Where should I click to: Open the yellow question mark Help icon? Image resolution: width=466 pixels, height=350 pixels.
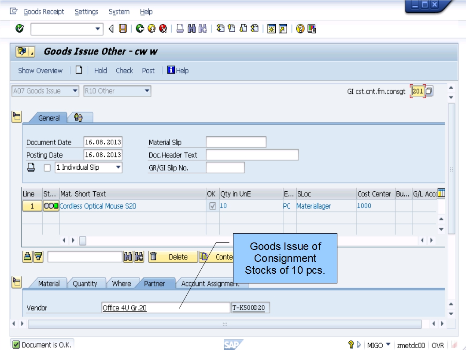(x=300, y=29)
